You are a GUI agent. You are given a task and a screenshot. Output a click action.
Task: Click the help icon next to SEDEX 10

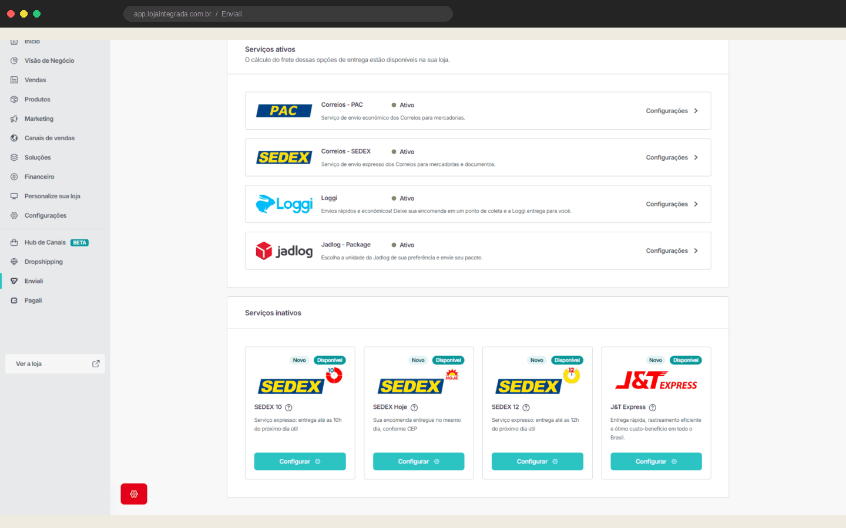pos(288,407)
